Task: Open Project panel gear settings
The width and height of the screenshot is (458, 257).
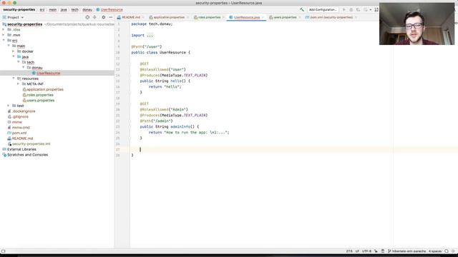Action: [x=103, y=17]
